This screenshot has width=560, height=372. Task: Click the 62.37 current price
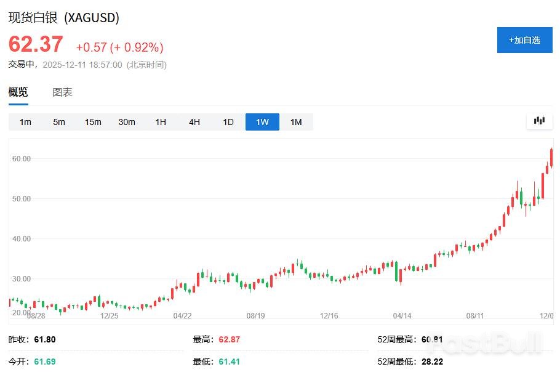tap(36, 44)
